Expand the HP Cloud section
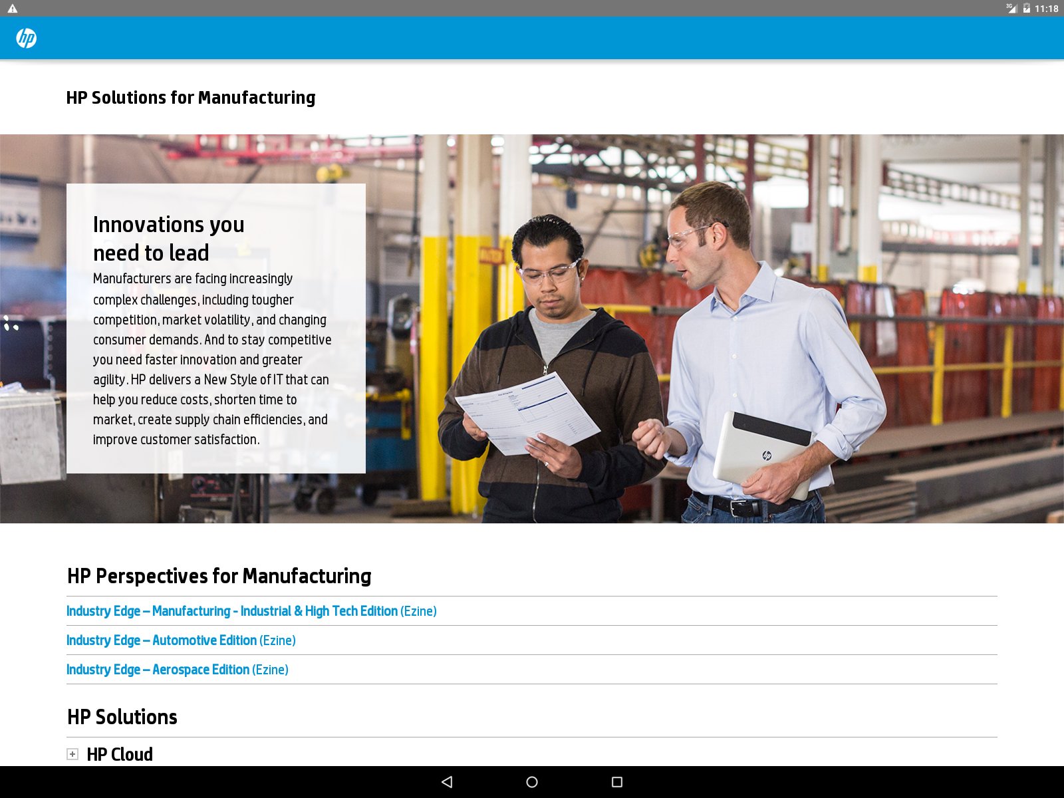1064x798 pixels. 119,754
